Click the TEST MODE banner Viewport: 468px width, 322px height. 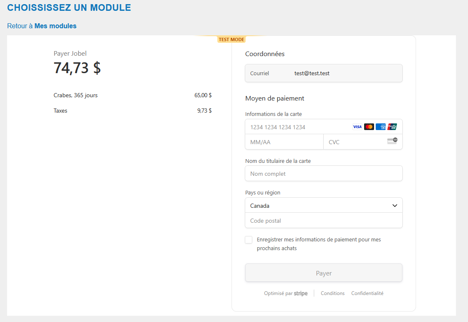pos(232,39)
